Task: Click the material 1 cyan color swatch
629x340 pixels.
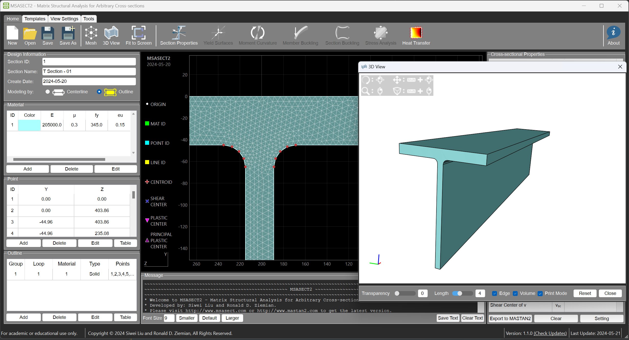Action: (29, 125)
